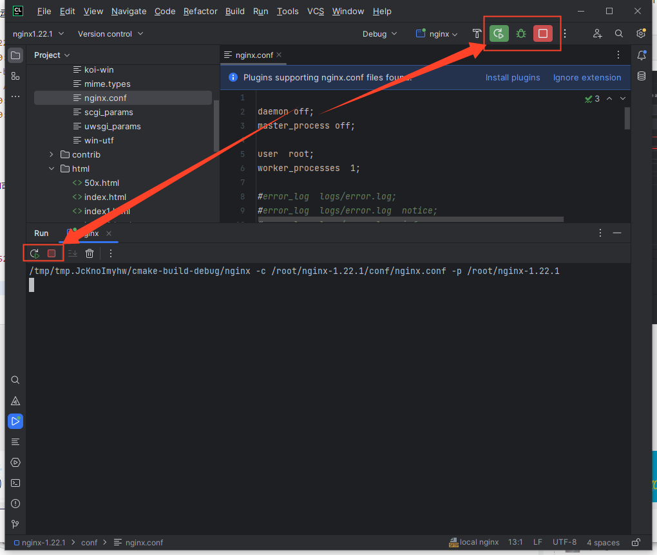Change file encoding UTF-8 in status bar
Screen dimensions: 657x555
coord(564,542)
